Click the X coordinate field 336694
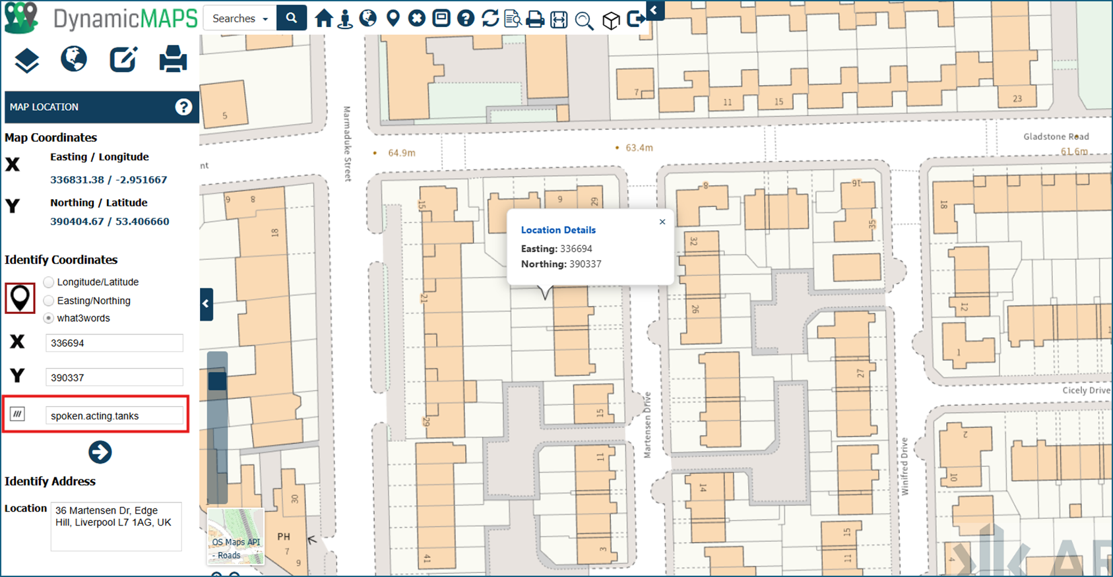 [x=114, y=343]
